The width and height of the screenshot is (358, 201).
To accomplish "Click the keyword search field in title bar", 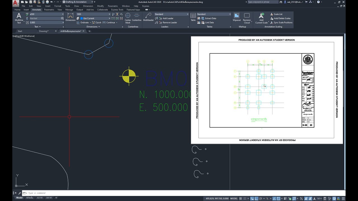I will (263, 2).
